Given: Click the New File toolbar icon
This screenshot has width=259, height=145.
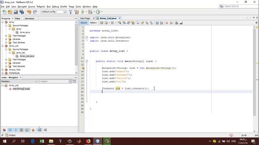Looking at the screenshot, I should click(4, 12).
